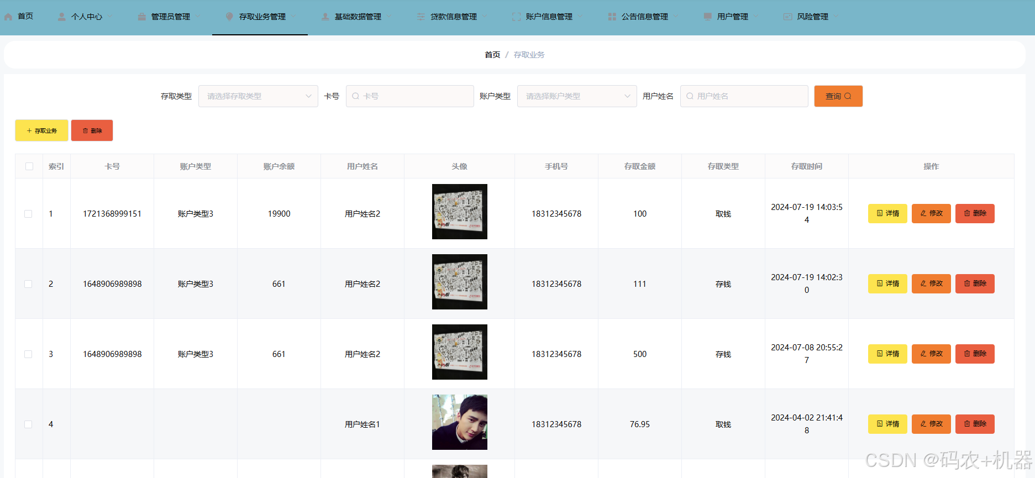Click 修改 for row with amount 111
The height and width of the screenshot is (478, 1035).
pyautogui.click(x=931, y=283)
